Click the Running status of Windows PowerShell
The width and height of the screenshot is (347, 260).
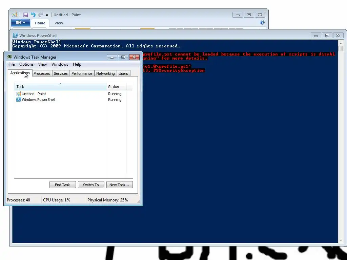115,100
